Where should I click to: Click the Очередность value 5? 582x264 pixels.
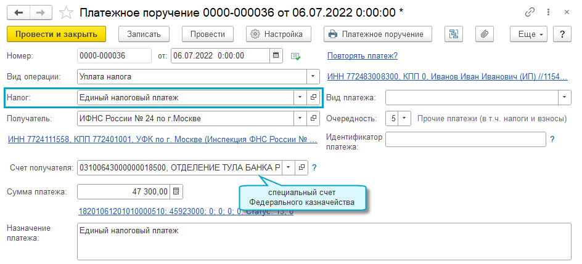coord(393,119)
